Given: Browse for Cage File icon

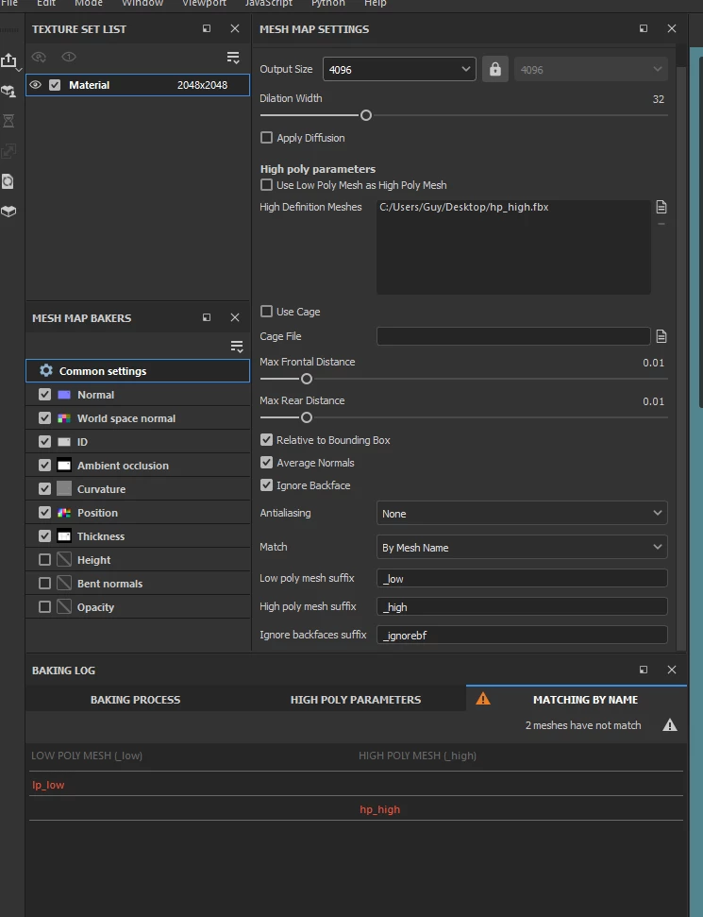Looking at the screenshot, I should [661, 336].
